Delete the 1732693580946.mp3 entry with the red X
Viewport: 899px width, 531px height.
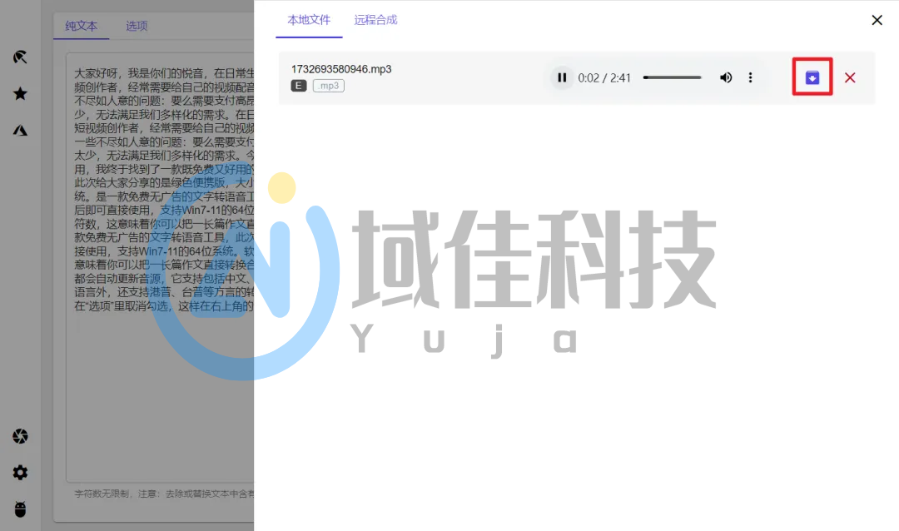850,77
